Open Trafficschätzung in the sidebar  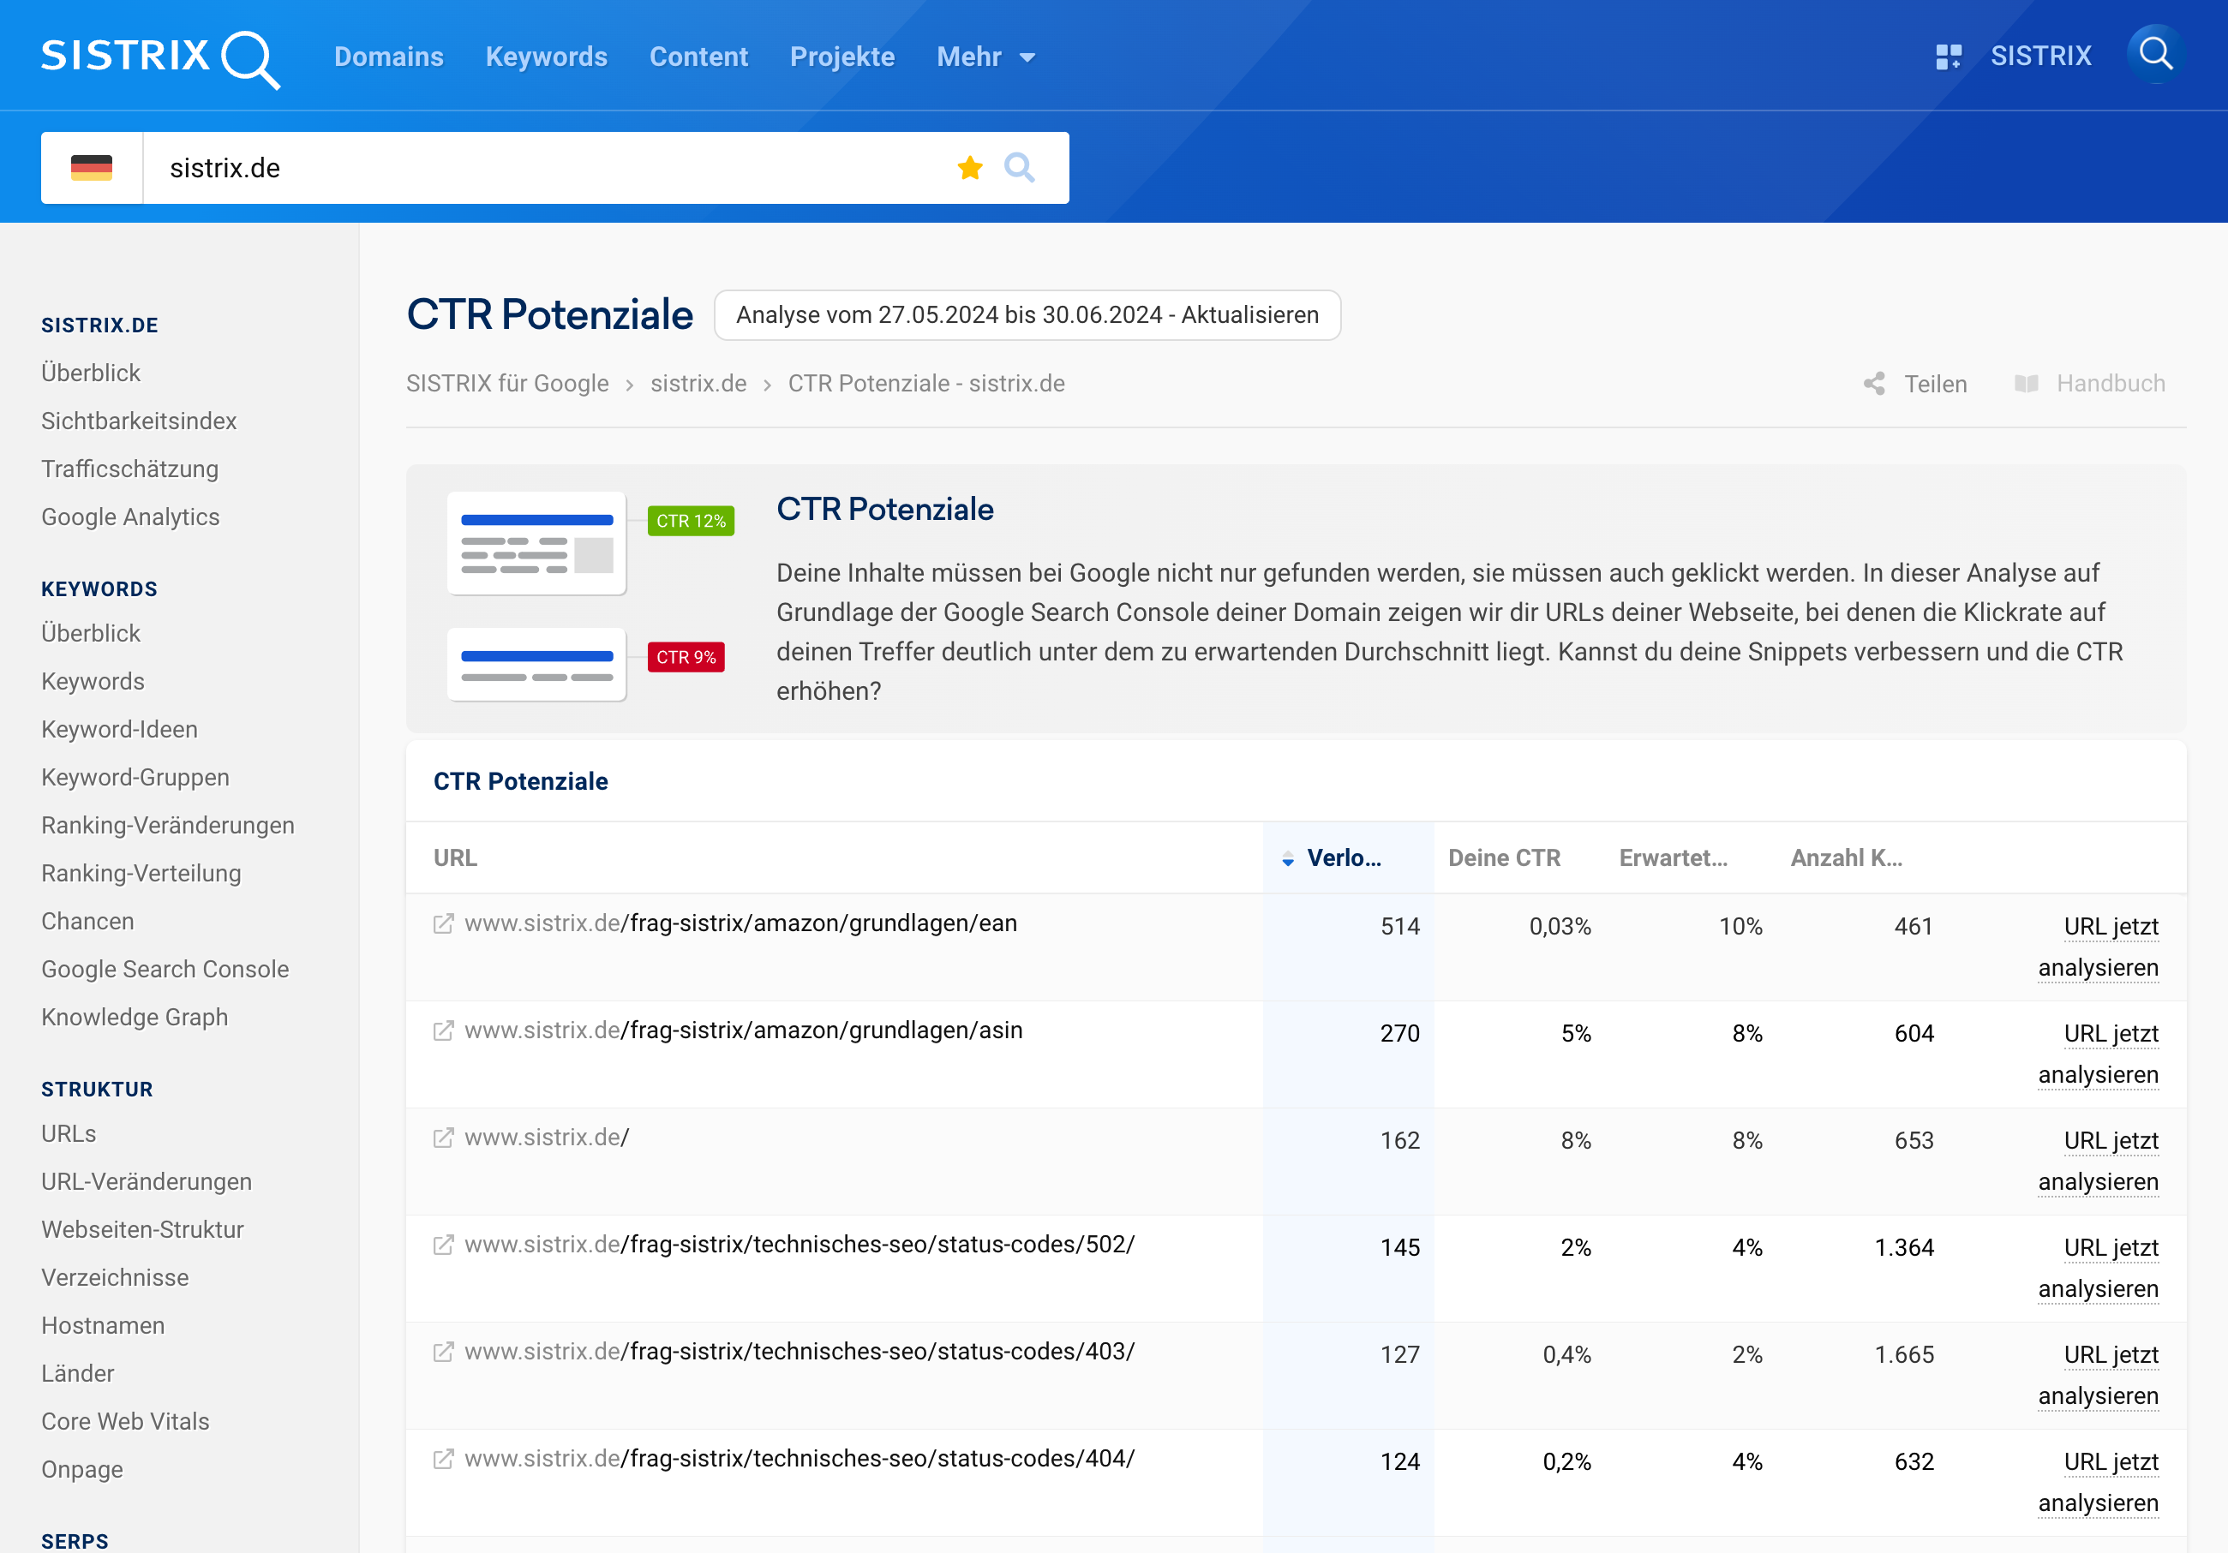[130, 469]
